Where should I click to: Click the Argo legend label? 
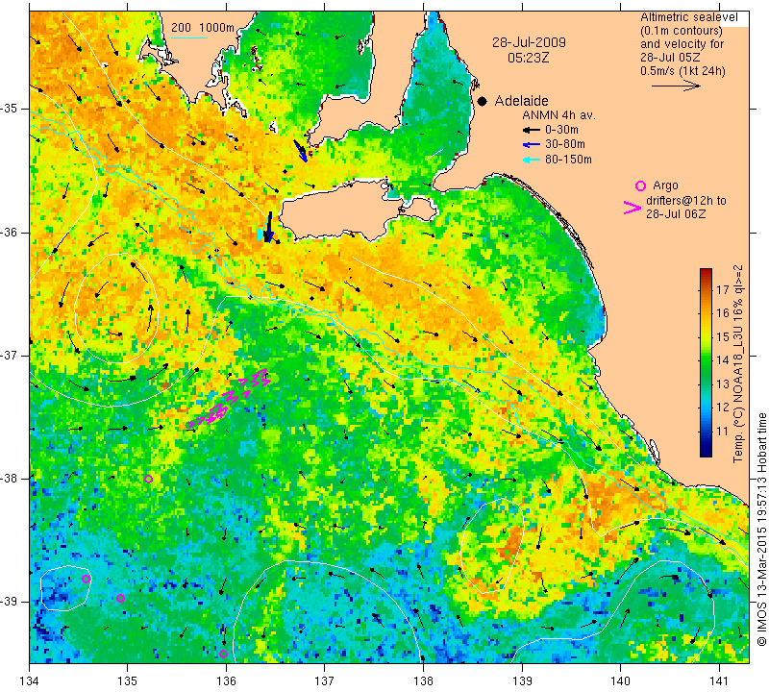click(x=665, y=185)
